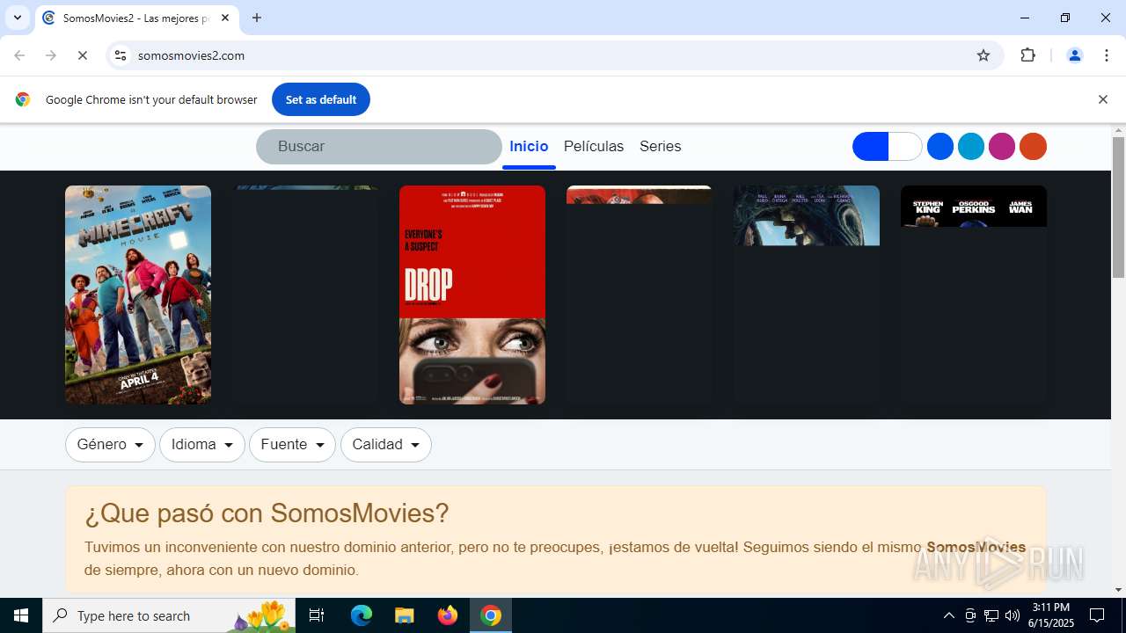Set Chrome as default browser
This screenshot has width=1126, height=633.
(321, 99)
